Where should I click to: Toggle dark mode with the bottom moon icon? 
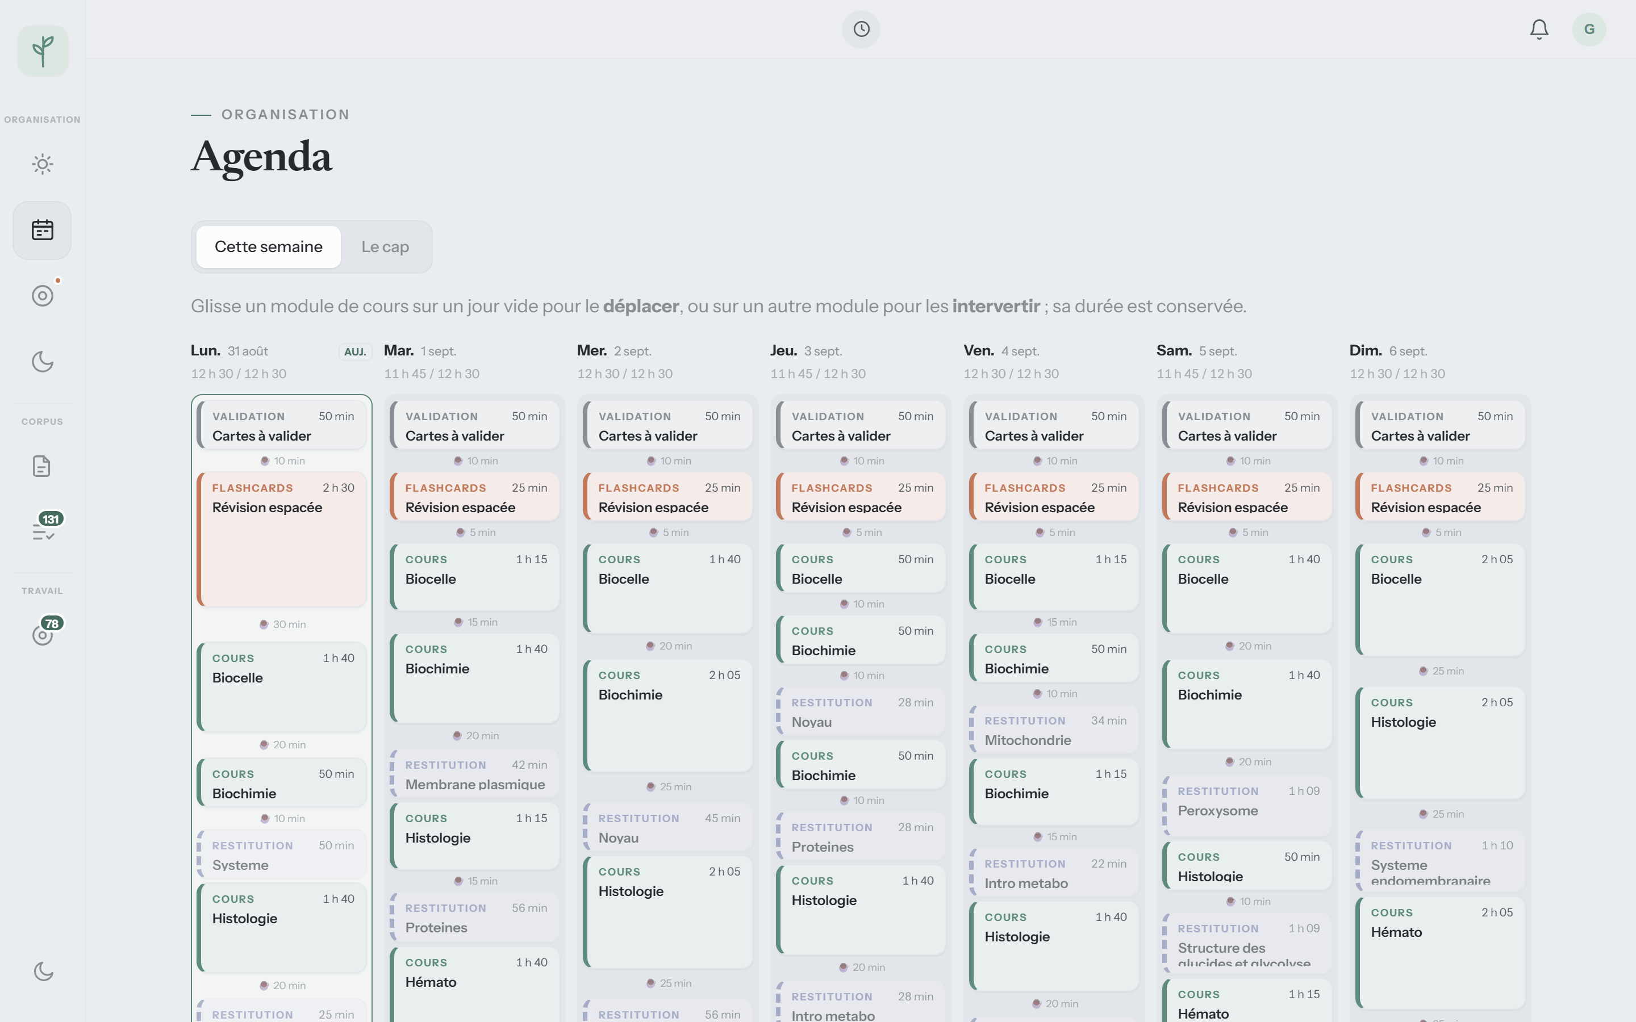coord(43,971)
